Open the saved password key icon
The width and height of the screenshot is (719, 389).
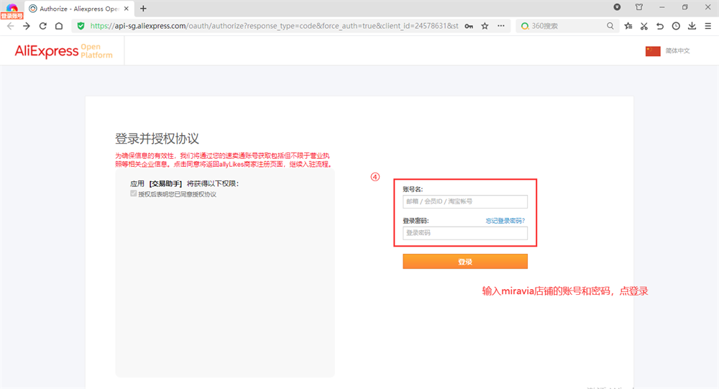[469, 26]
